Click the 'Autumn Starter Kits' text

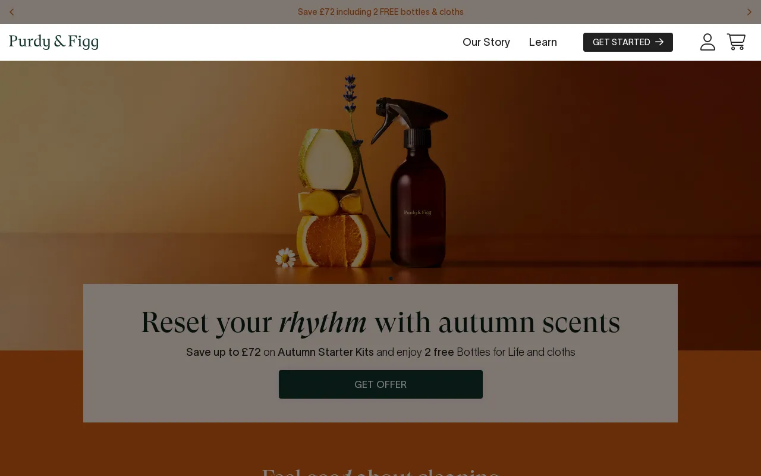[x=326, y=352]
